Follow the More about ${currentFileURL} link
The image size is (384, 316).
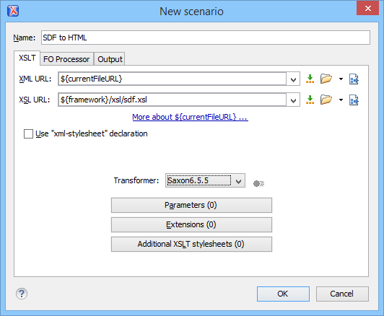click(191, 117)
